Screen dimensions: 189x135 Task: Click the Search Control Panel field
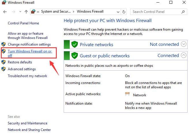point(156,12)
